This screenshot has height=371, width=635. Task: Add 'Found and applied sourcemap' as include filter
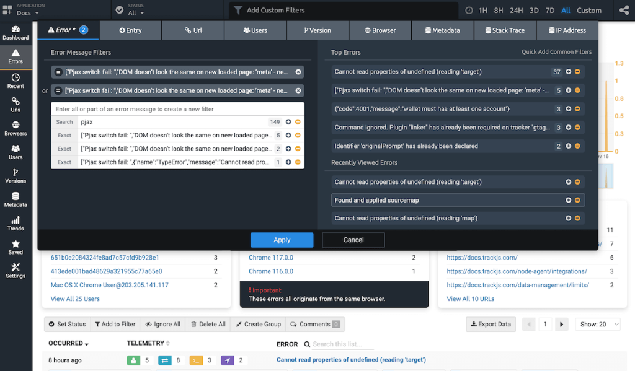point(568,200)
